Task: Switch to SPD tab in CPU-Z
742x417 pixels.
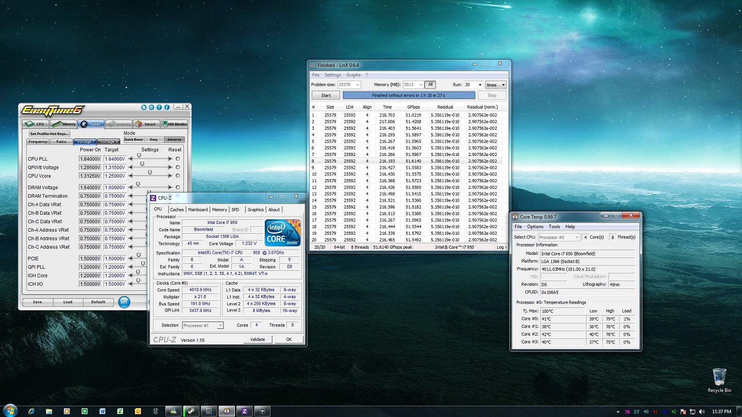Action: coord(235,210)
